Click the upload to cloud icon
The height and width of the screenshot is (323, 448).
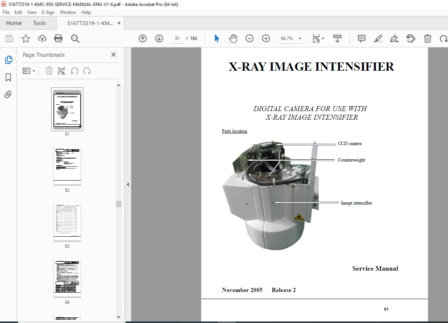pyautogui.click(x=42, y=39)
